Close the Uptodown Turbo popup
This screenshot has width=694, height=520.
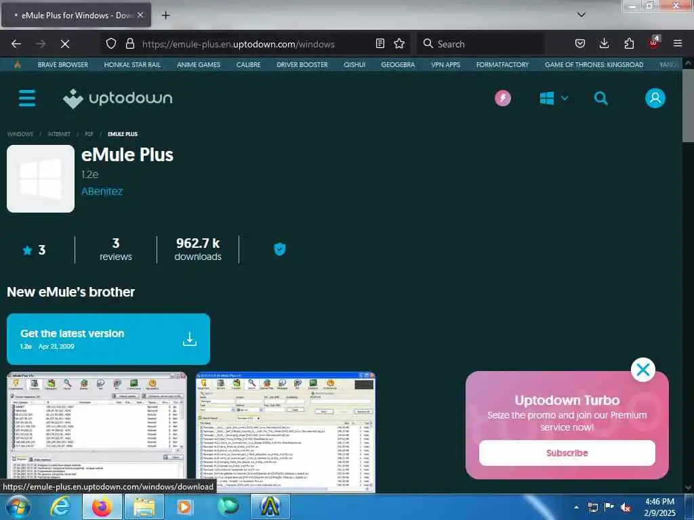(x=642, y=370)
